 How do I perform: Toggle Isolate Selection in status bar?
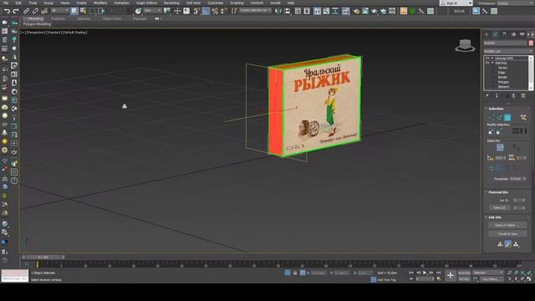point(288,273)
